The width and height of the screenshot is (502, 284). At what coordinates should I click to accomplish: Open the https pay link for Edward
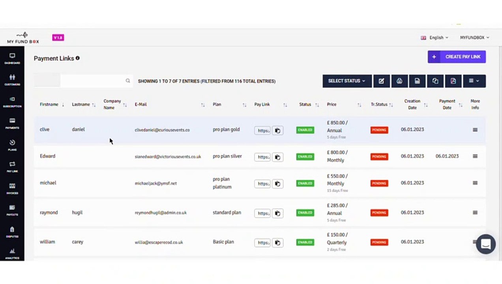coord(262,157)
